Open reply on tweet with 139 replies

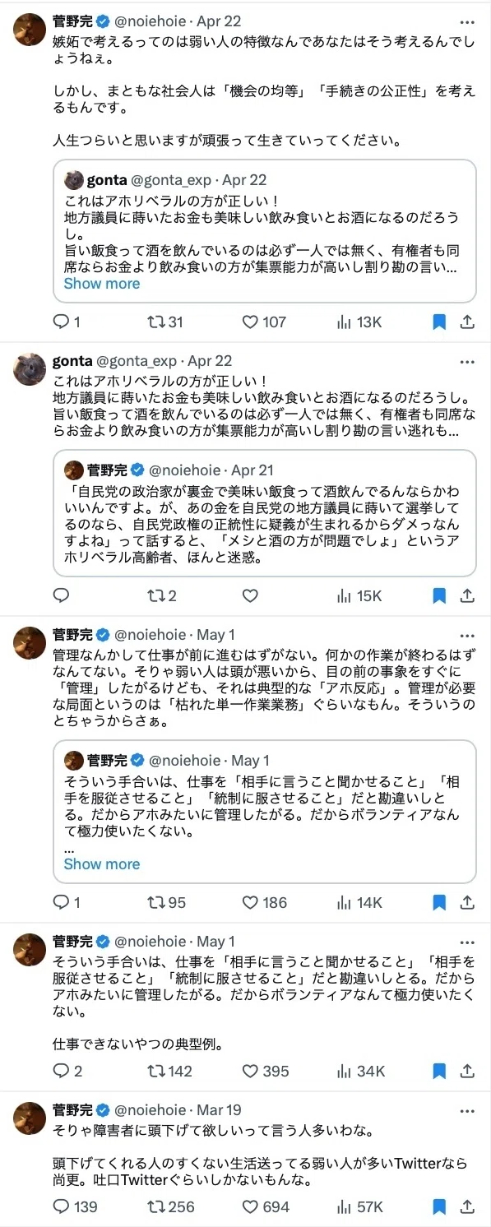click(x=61, y=1206)
